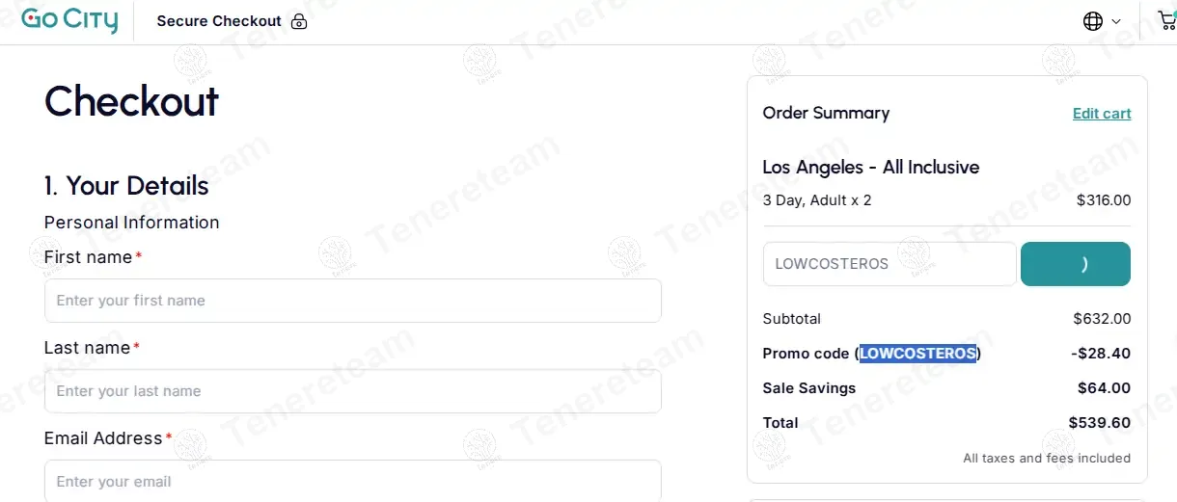Viewport: 1177px width, 502px height.
Task: Click the 3 Day, Adult x 2 line
Action: pyautogui.click(x=816, y=200)
